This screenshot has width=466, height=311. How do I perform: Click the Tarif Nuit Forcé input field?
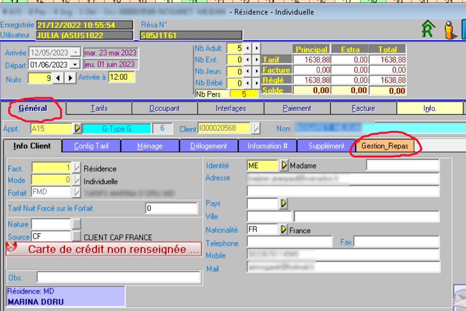coord(171,208)
